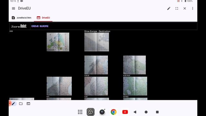
Task: Click the 'Drive Europe - Destination' caption
Action: pos(97,31)
